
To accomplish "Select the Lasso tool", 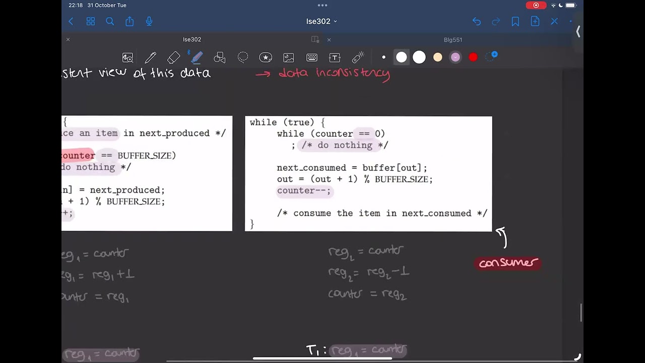I will 243,57.
